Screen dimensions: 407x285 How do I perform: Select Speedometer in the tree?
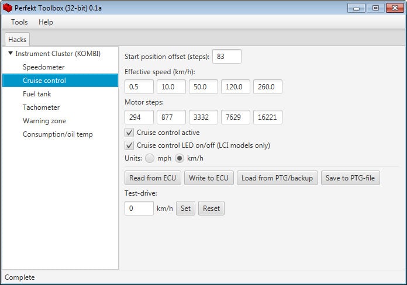coord(43,67)
